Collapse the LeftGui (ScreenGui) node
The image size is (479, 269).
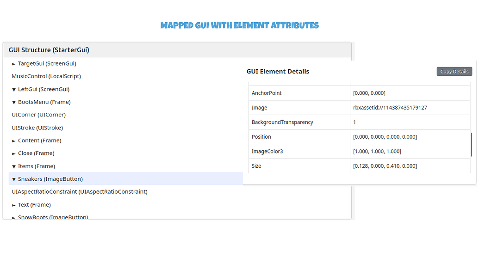pyautogui.click(x=13, y=89)
